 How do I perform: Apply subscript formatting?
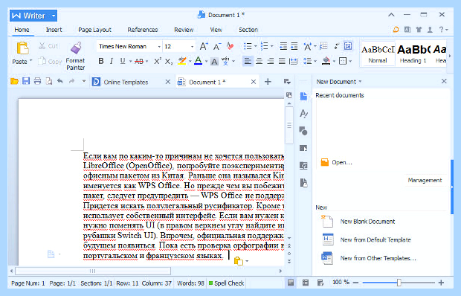click(169, 62)
